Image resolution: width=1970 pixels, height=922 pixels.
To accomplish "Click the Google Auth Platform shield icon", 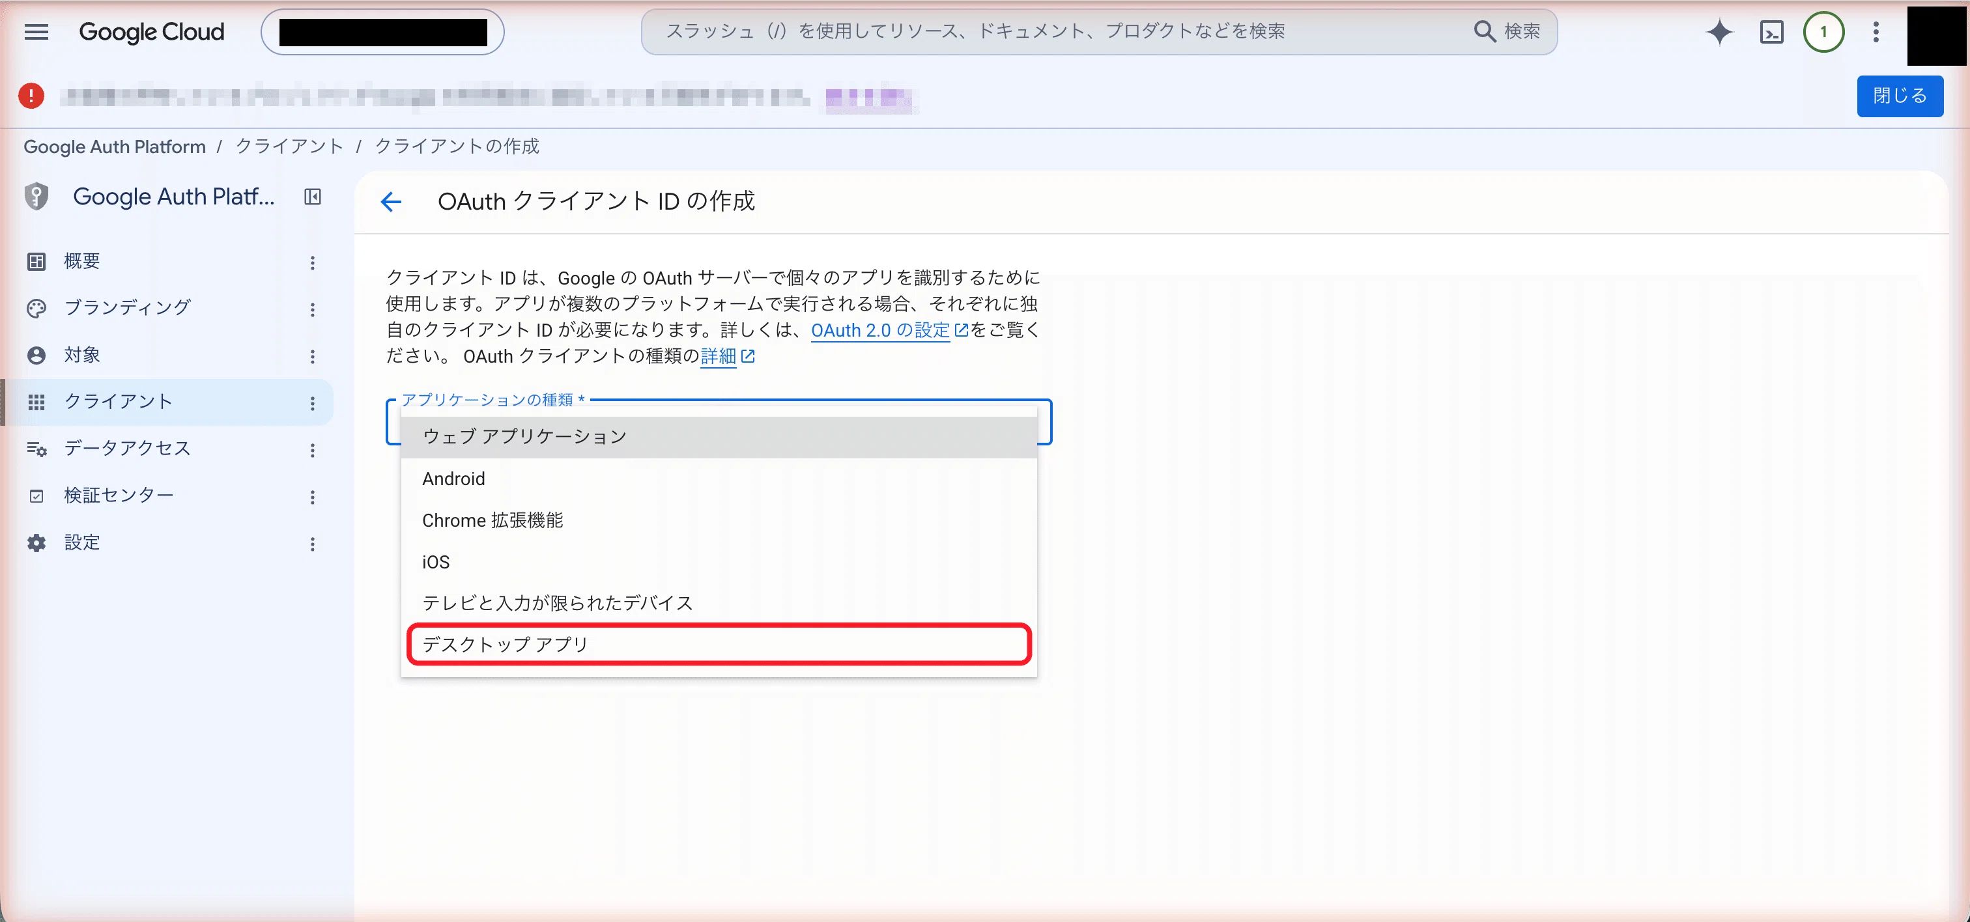I will (x=36, y=197).
